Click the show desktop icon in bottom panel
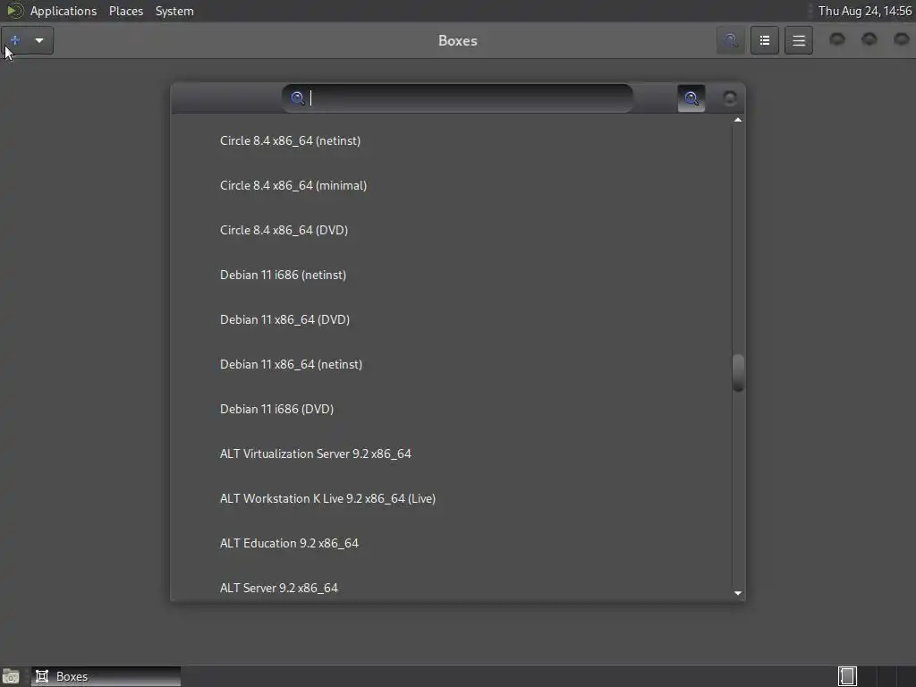The width and height of the screenshot is (916, 687). 11,676
